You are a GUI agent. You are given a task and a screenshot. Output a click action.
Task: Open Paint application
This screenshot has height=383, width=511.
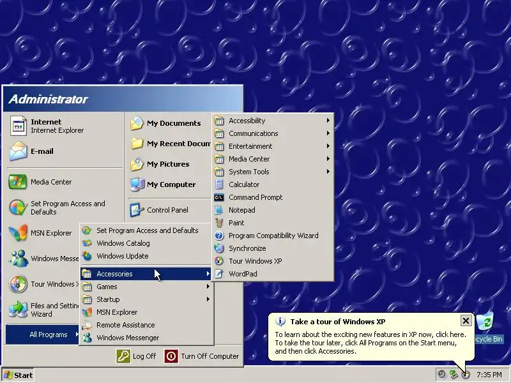[x=273, y=223]
